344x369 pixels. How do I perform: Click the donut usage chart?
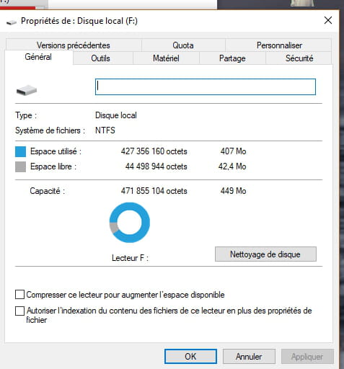[x=130, y=223]
